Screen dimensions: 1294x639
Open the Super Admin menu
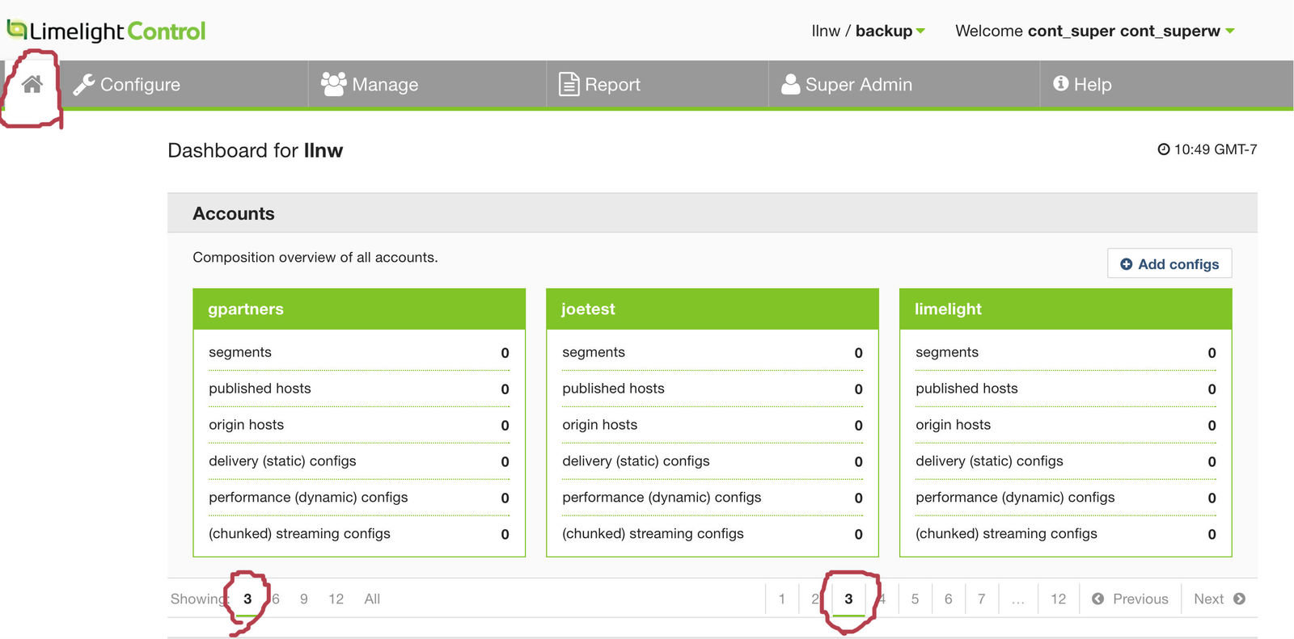pyautogui.click(x=847, y=85)
